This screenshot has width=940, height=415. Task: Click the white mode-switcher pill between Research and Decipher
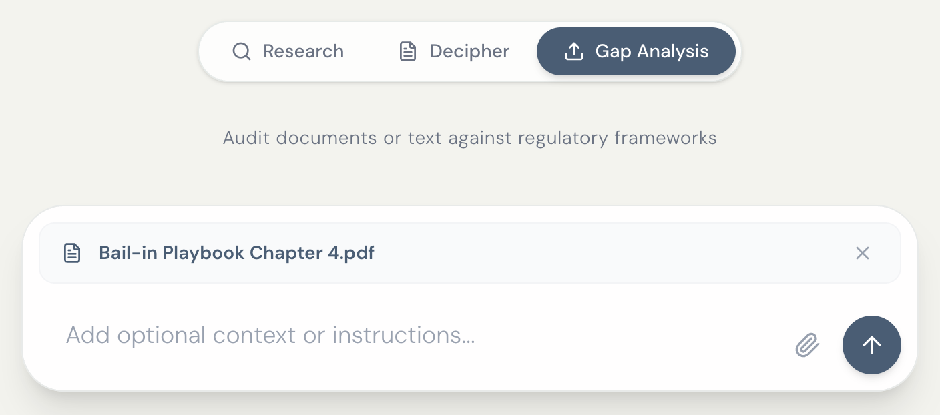371,51
